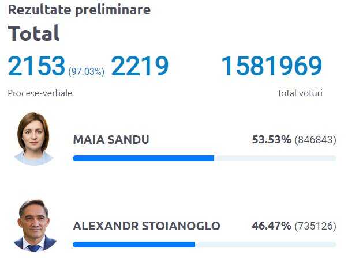Click the 46.47% vote share
The image size is (348, 263).
tap(271, 226)
